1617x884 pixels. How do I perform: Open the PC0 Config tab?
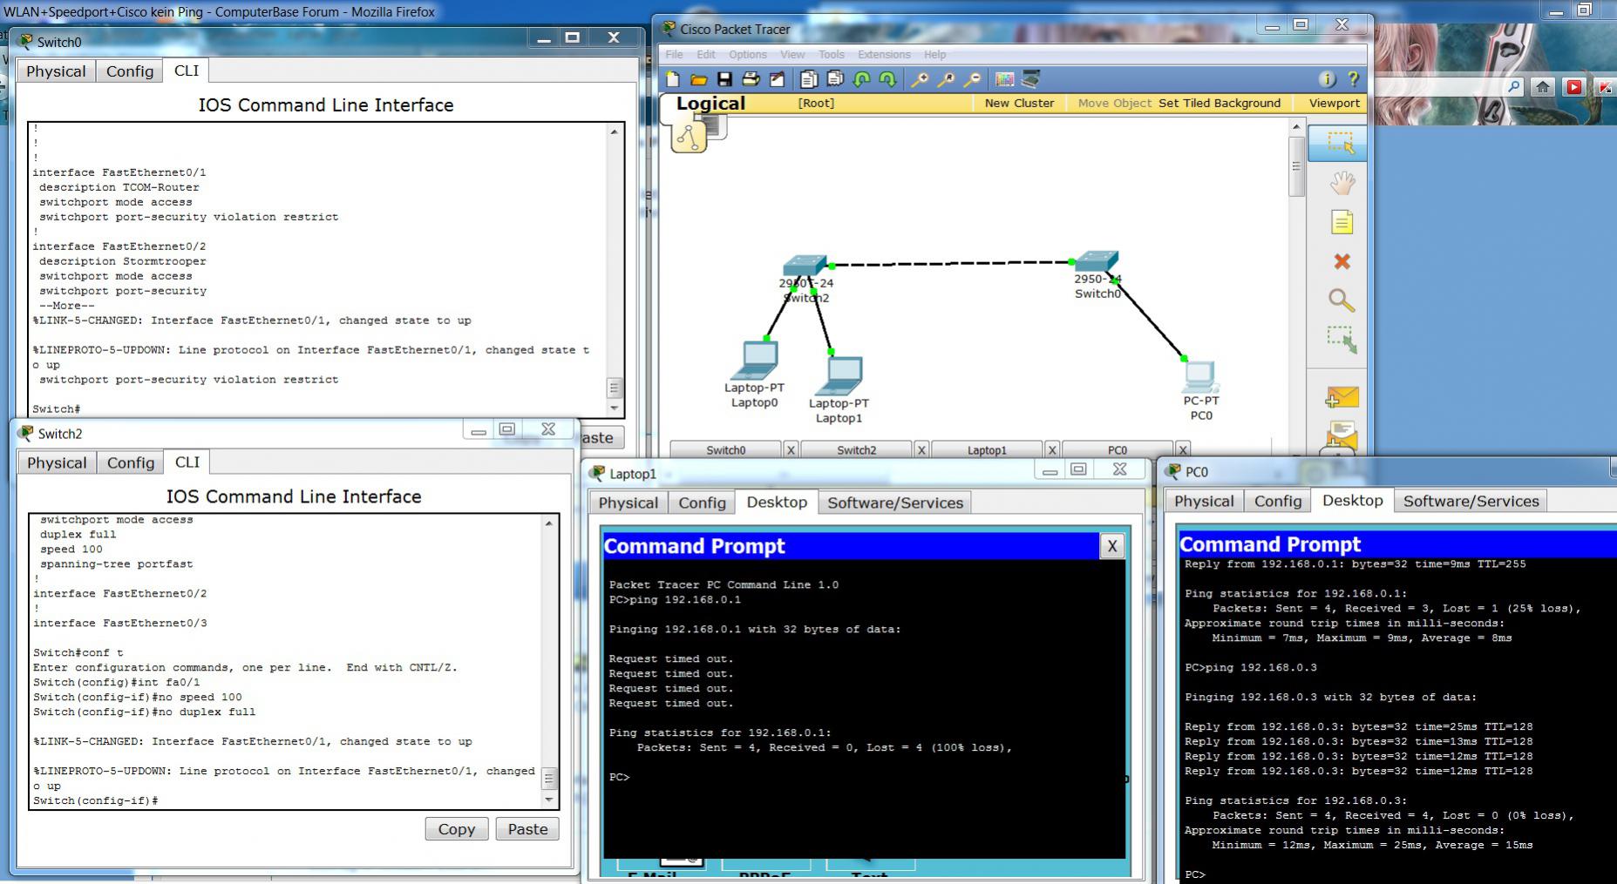tap(1278, 501)
